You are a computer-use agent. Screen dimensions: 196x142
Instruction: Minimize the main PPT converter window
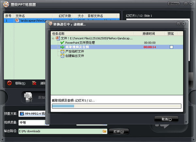coord(186,4)
